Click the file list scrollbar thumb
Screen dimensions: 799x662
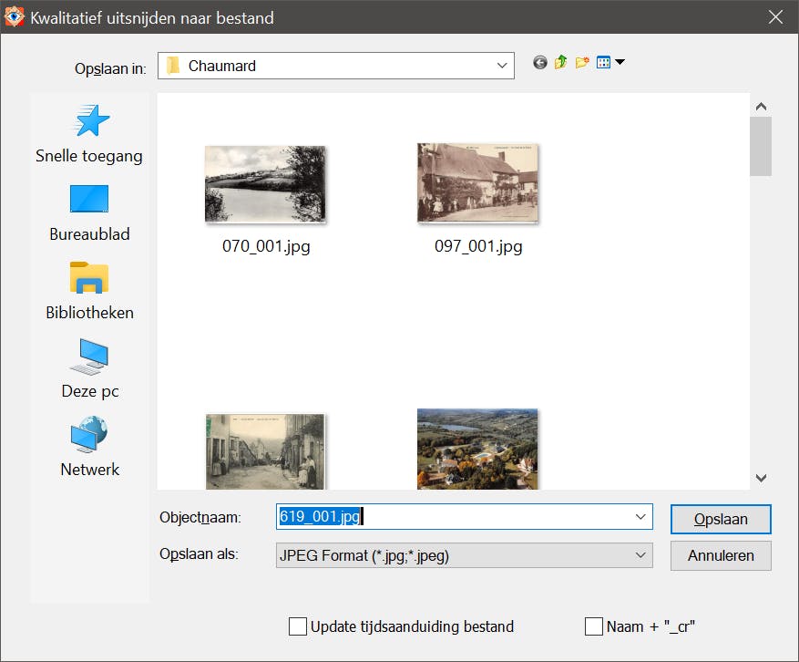[761, 147]
